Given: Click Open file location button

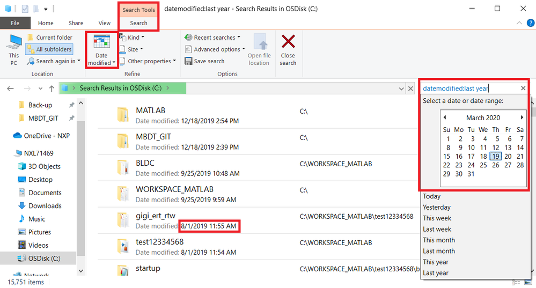Looking at the screenshot, I should pyautogui.click(x=259, y=50).
